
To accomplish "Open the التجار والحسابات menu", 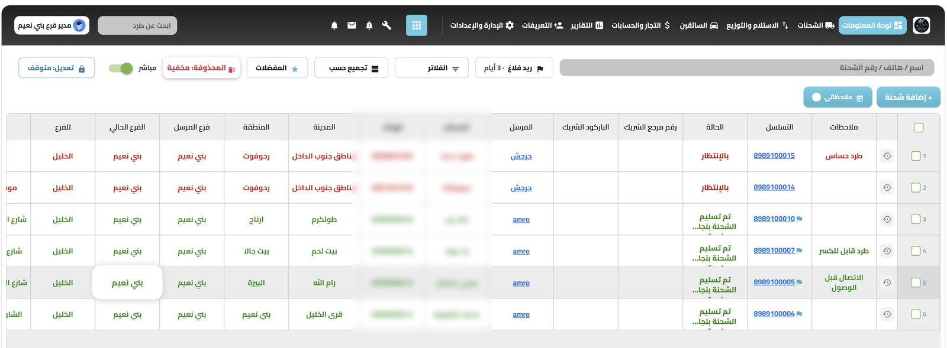I will click(641, 25).
